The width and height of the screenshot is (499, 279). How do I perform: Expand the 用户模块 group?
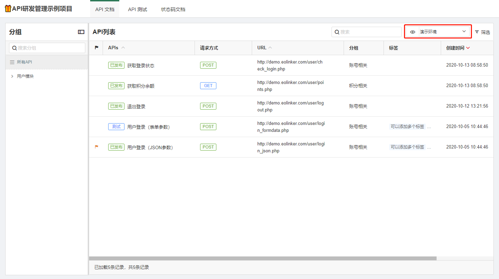click(x=12, y=76)
